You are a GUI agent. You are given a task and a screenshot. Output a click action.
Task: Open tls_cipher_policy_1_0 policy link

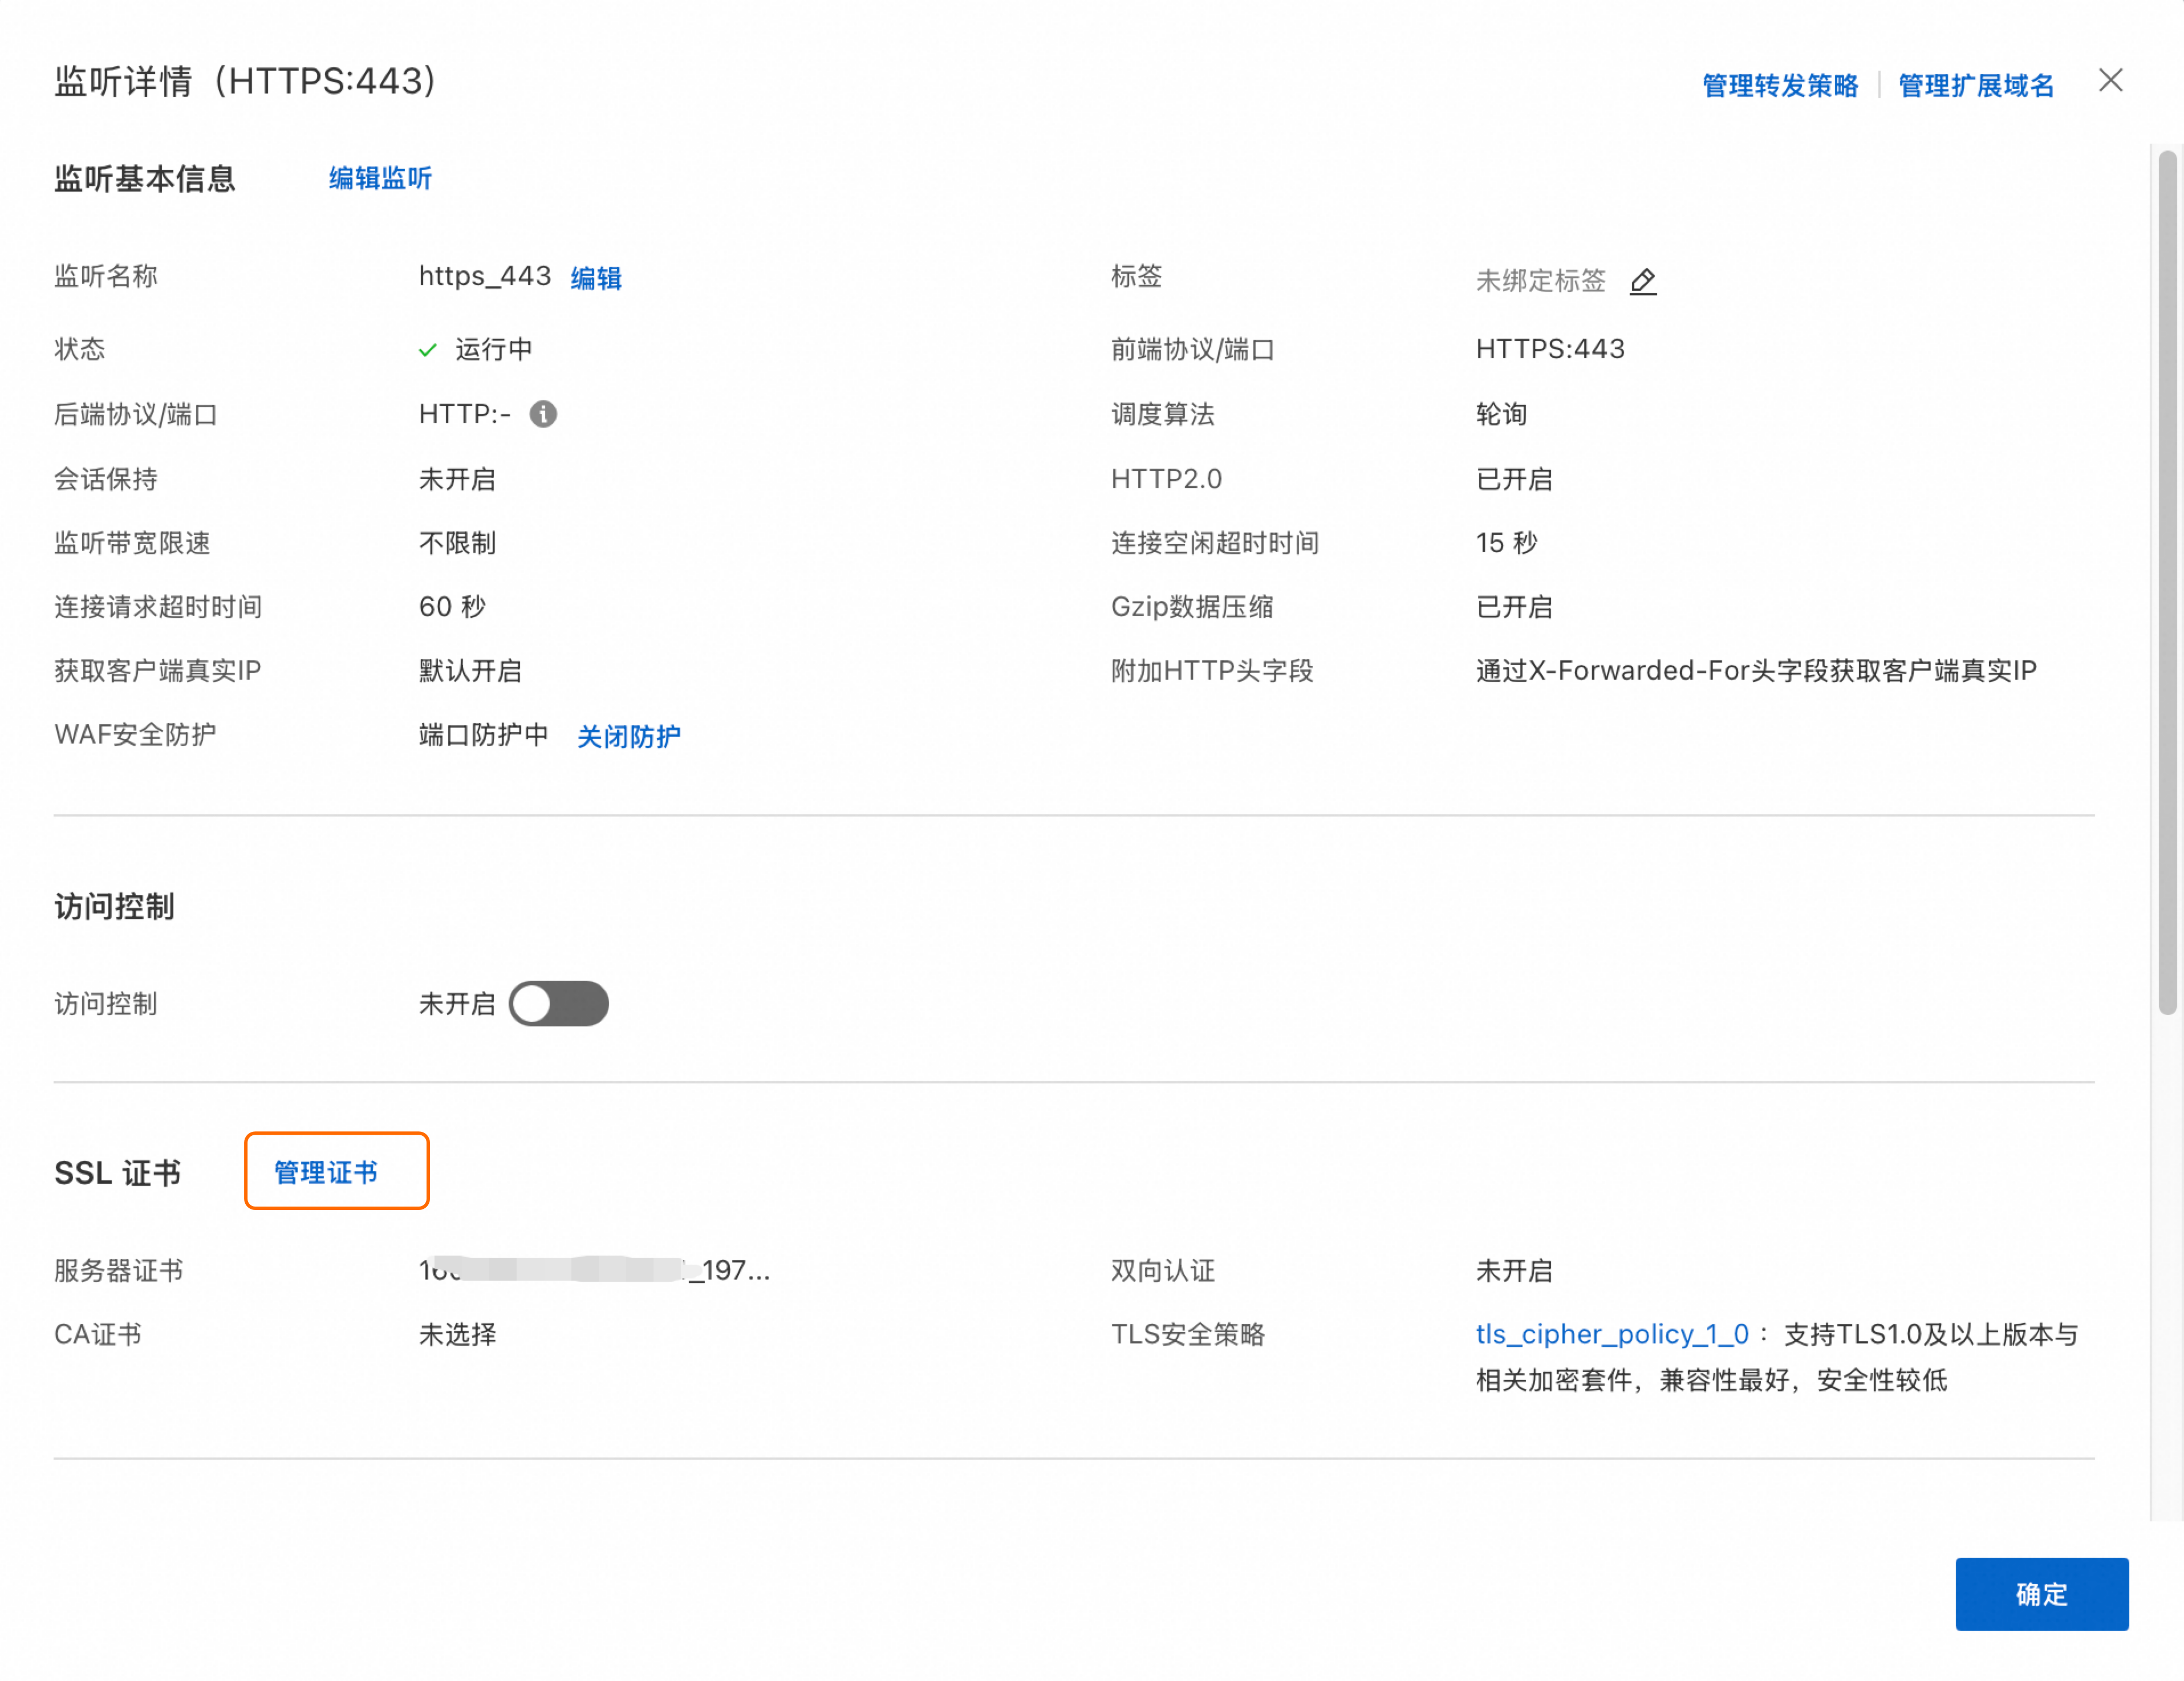1612,1334
